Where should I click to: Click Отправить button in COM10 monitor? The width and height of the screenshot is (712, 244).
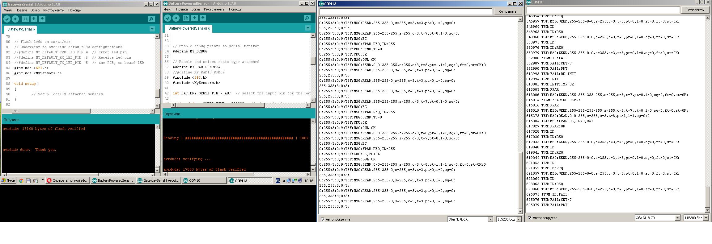pyautogui.click(x=695, y=10)
